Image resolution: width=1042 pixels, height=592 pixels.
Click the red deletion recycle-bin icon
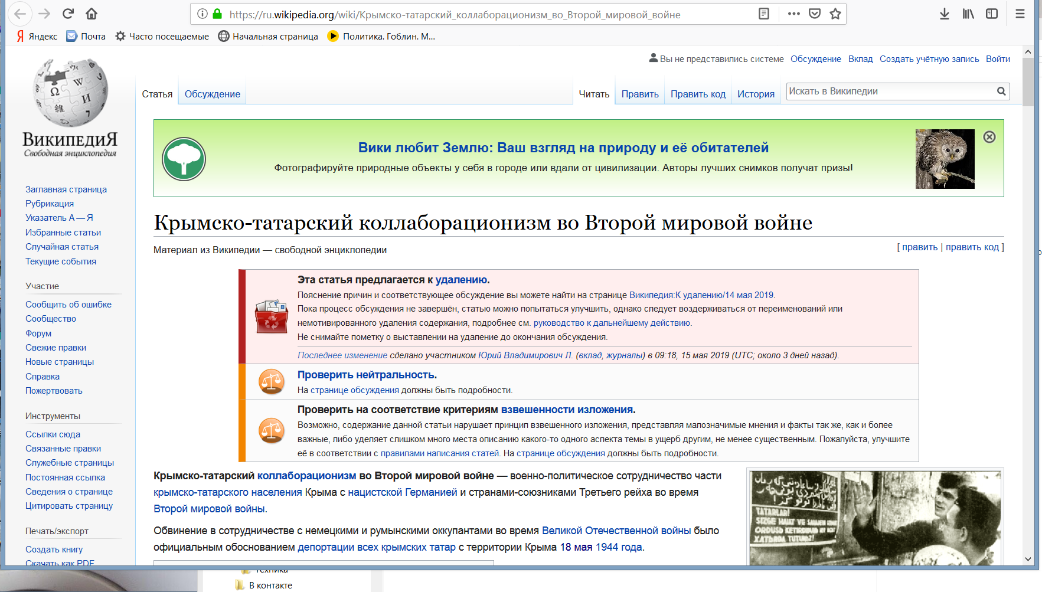pyautogui.click(x=271, y=316)
